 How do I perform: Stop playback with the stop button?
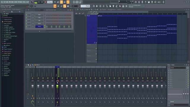(42, 2)
